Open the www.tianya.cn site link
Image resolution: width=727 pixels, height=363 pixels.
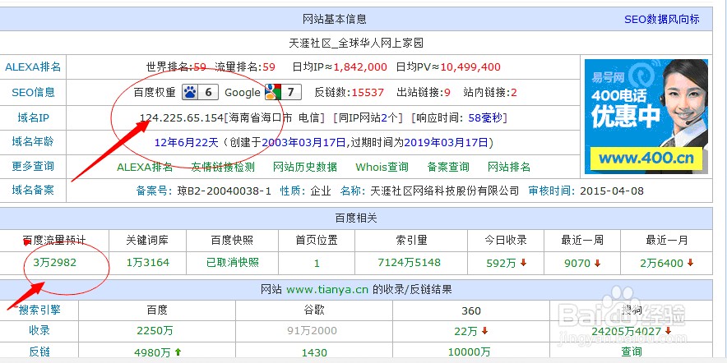click(x=327, y=290)
